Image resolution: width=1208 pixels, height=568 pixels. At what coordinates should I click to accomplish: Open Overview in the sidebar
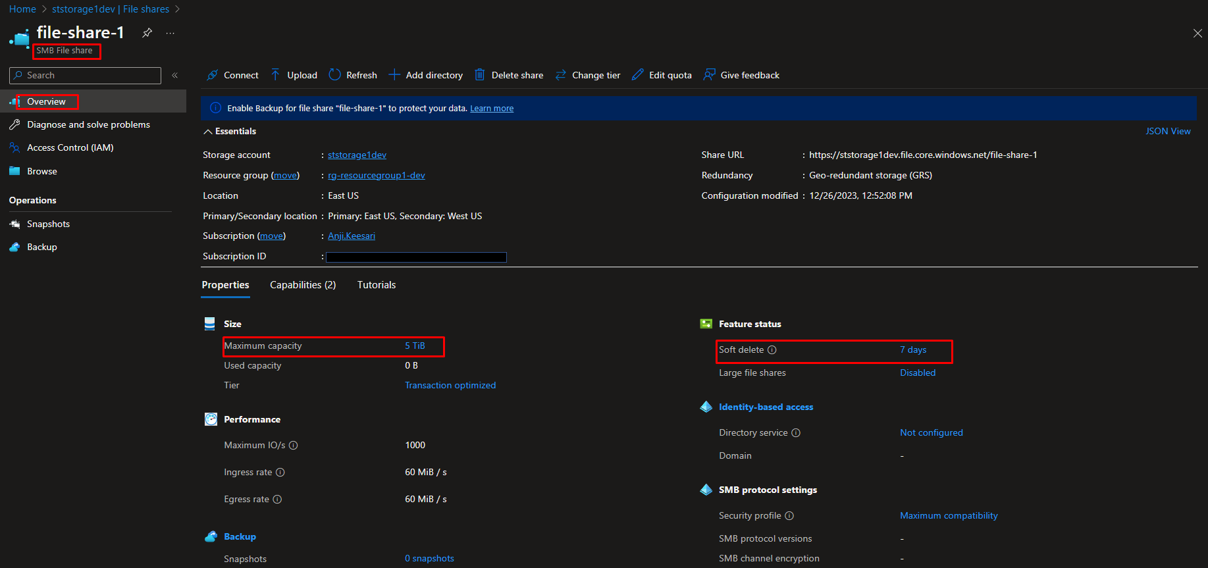93,101
